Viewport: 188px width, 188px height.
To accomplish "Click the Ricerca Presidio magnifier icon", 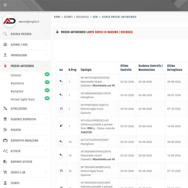I will click(5, 34).
